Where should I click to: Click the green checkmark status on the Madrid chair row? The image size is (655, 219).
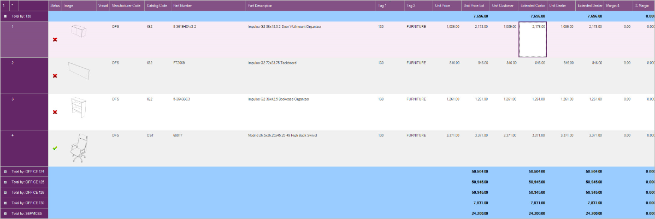tap(55, 148)
